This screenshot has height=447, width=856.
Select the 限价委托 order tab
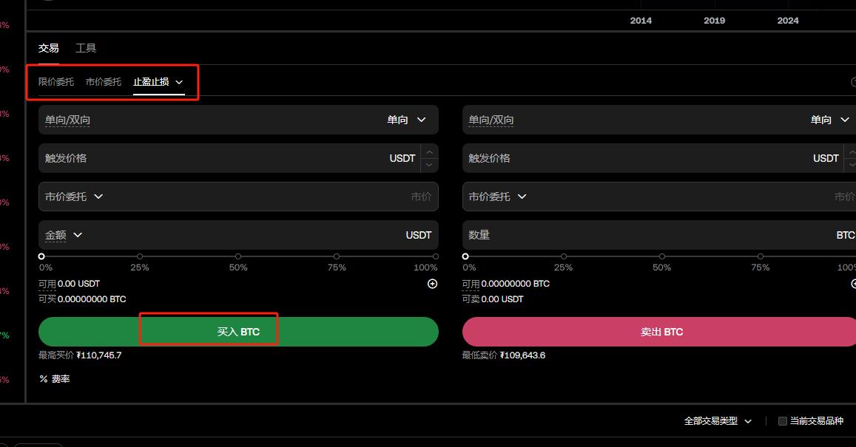(56, 82)
